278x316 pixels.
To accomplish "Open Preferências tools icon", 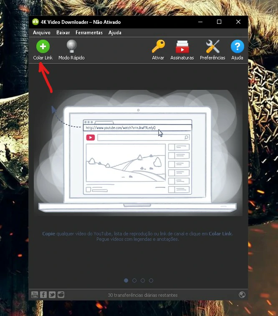I will pyautogui.click(x=212, y=46).
